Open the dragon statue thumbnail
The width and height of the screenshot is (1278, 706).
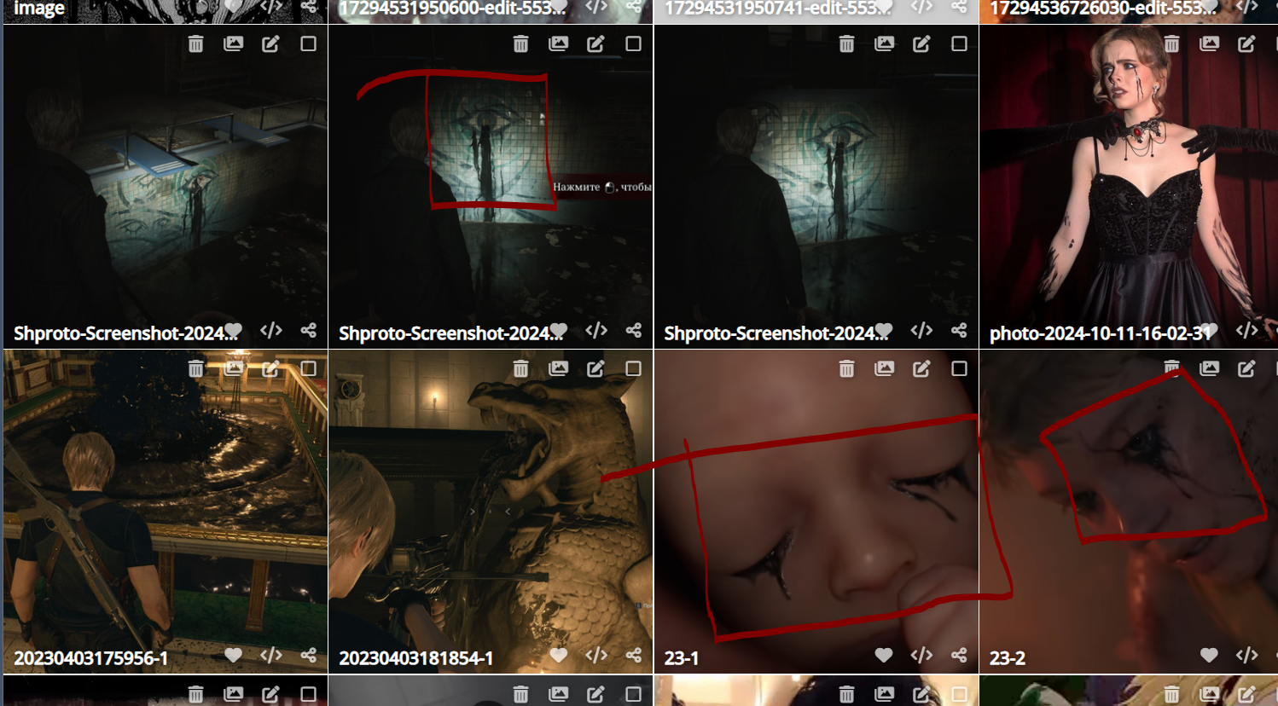491,512
